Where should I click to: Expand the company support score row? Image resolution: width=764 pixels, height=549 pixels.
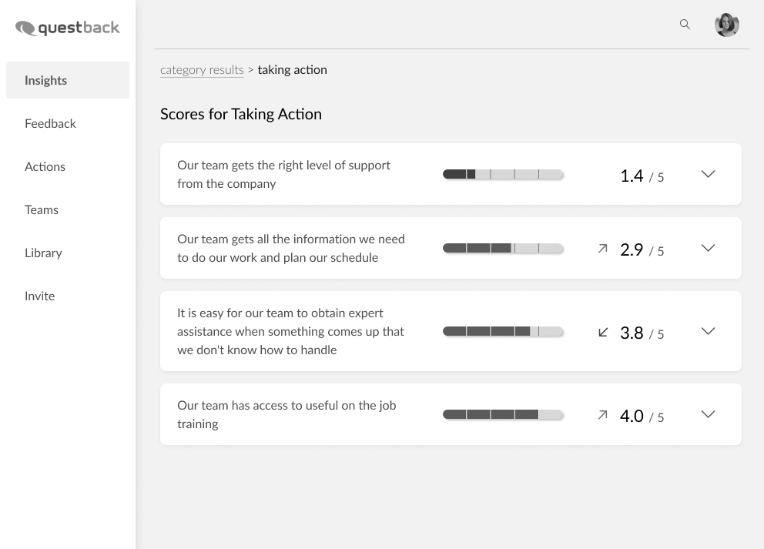pos(708,174)
